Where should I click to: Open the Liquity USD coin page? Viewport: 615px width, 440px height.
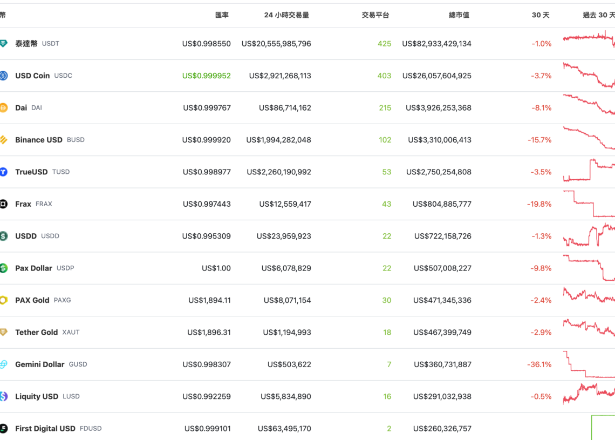[36, 396]
